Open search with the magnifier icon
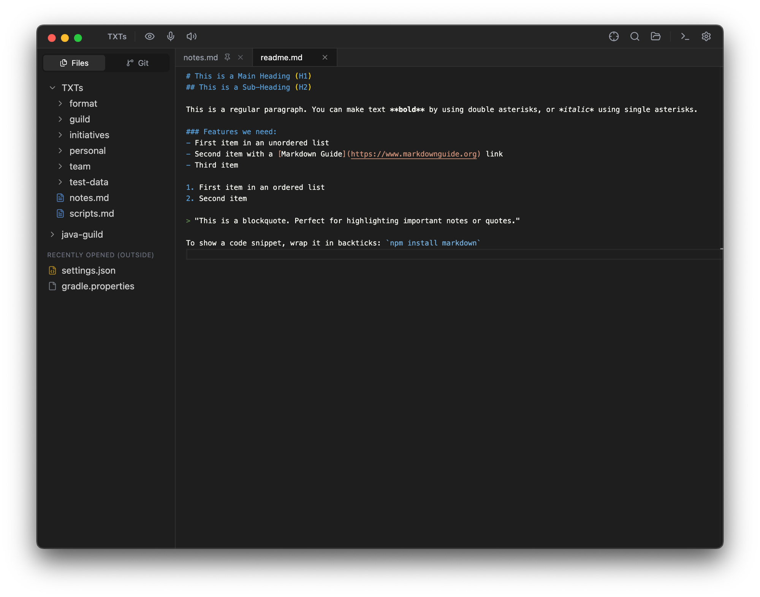Screen dimensions: 760x597 click(635, 36)
